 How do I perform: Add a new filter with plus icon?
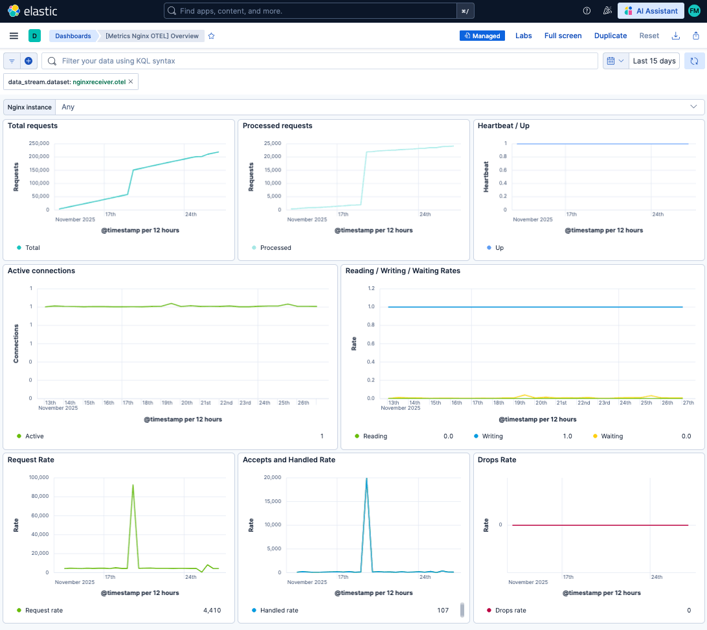pyautogui.click(x=28, y=61)
